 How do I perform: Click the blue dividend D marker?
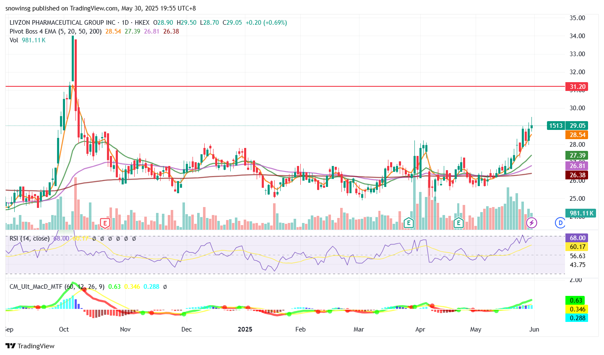pyautogui.click(x=560, y=223)
